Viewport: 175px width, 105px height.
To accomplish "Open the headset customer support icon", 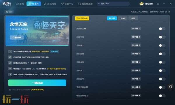I will coord(171,87).
